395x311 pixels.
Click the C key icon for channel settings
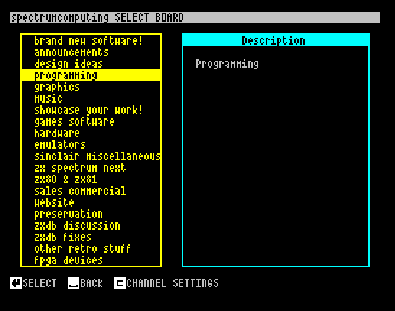click(x=119, y=283)
